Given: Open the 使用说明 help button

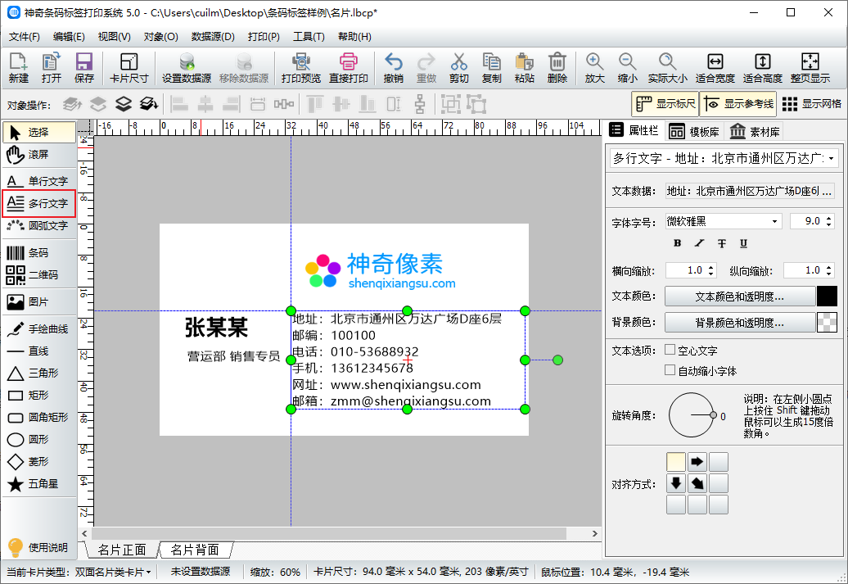Looking at the screenshot, I should pyautogui.click(x=39, y=547).
